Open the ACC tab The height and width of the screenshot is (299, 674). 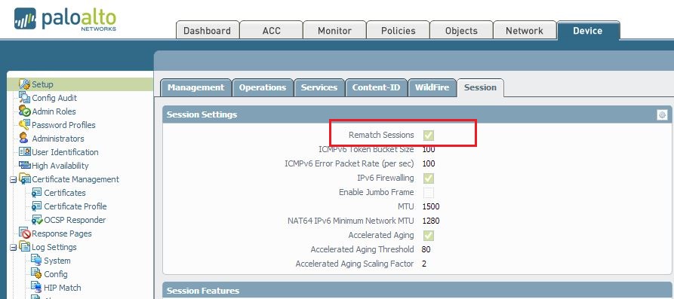[271, 30]
